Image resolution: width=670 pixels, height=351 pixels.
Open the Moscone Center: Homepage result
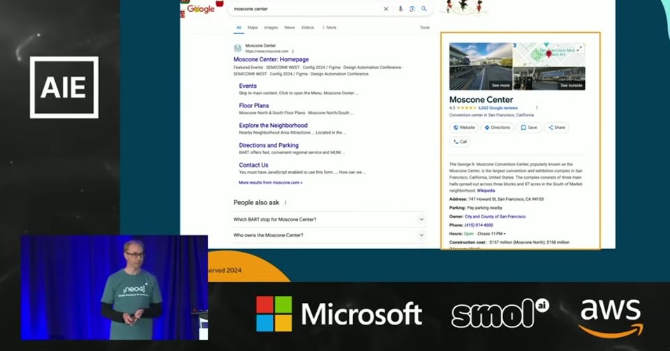coord(271,59)
